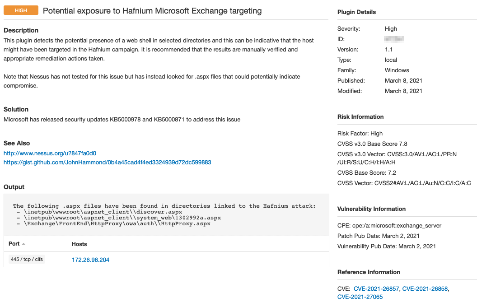Click the Type value local
Screen dimensions: 477x307
click(391, 60)
